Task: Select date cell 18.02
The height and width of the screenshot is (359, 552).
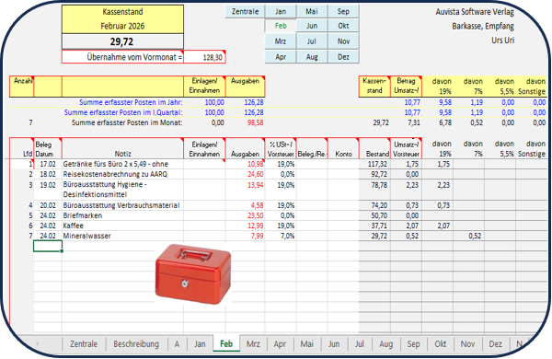Action: click(x=48, y=174)
